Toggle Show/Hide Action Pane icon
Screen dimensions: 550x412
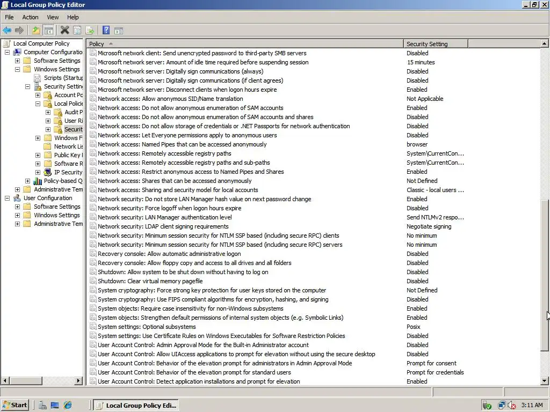click(x=119, y=31)
